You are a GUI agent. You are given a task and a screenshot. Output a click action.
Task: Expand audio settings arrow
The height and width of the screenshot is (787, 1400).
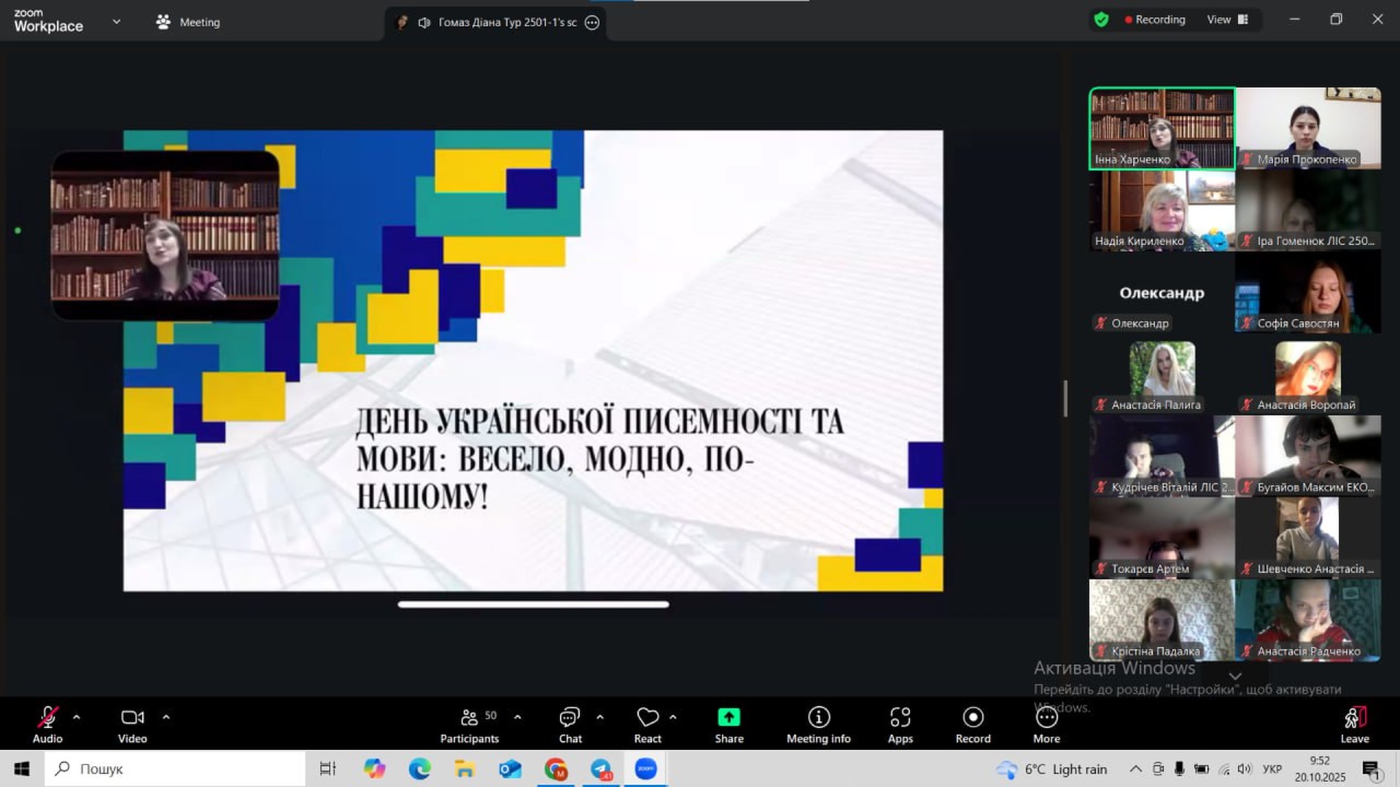(77, 717)
